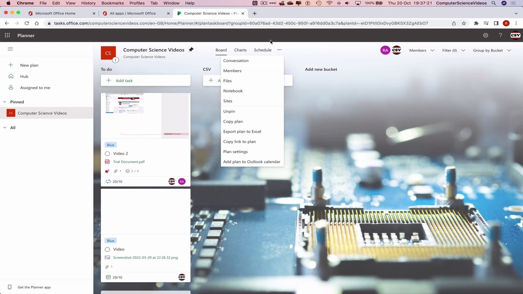Switch to the Board tab
This screenshot has width=523, height=294.
click(221, 50)
